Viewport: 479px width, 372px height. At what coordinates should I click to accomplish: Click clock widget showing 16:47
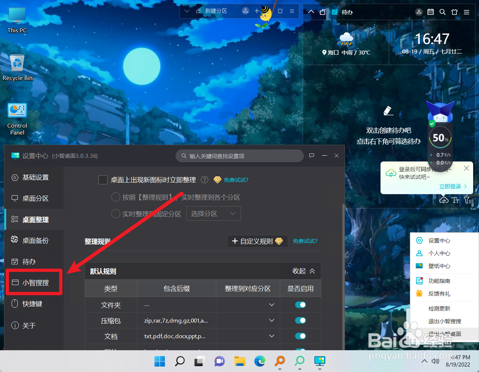[432, 43]
